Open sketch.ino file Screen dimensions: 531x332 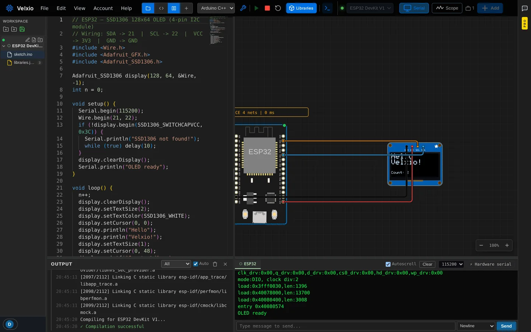pos(22,54)
